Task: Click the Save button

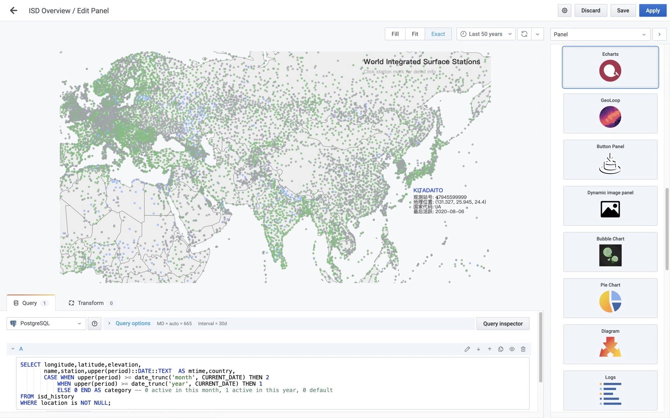Action: [x=623, y=10]
